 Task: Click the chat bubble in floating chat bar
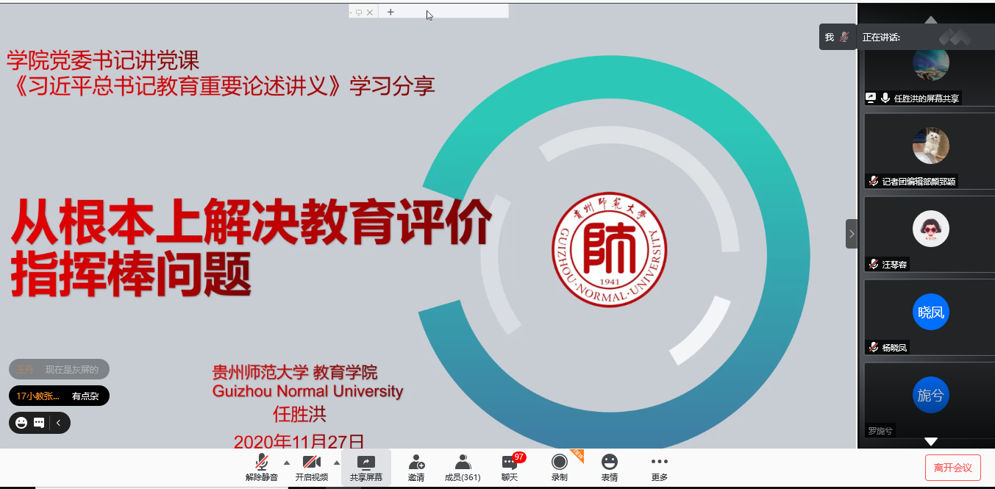tap(40, 423)
